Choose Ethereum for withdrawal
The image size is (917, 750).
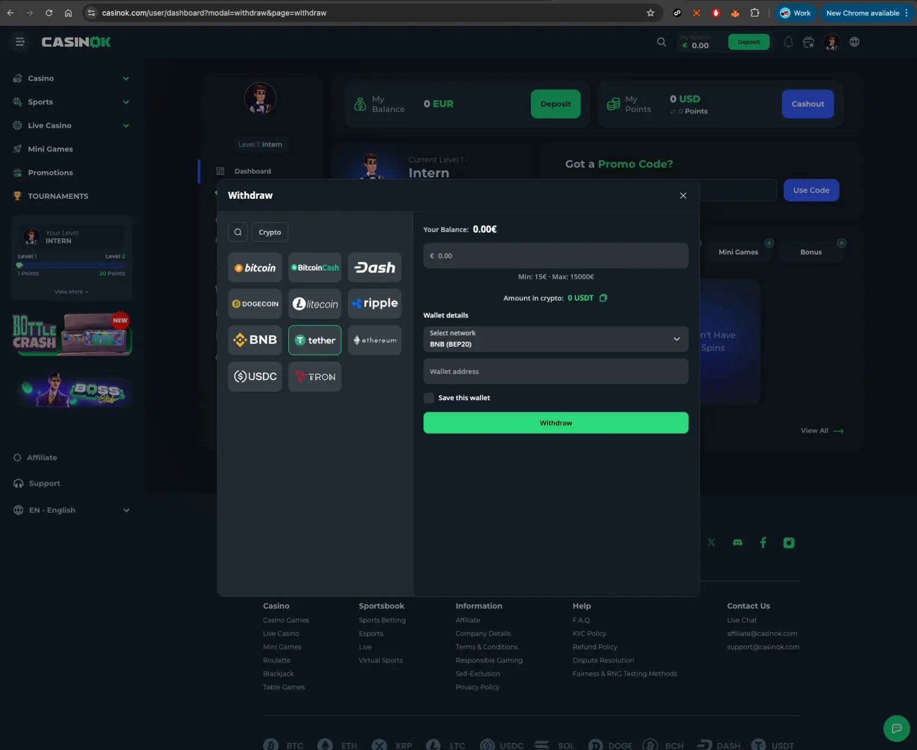click(375, 340)
